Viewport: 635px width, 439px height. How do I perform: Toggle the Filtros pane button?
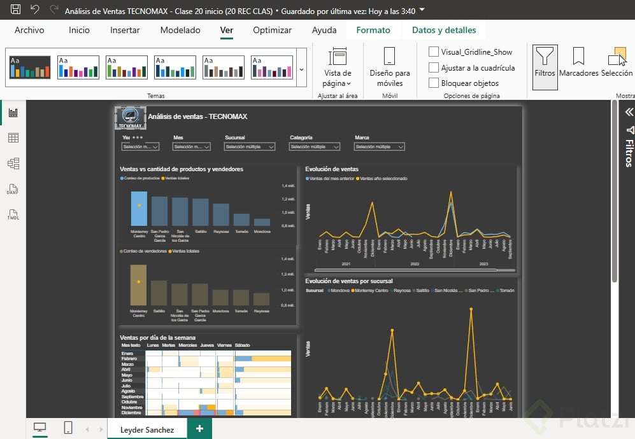[x=545, y=67]
